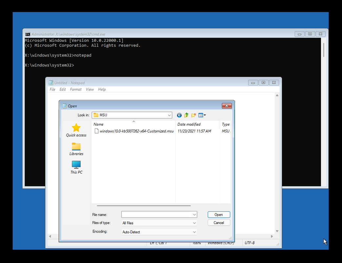Click Notepad scroll up arrow
This screenshot has width=342, height=263.
pos(277,95)
